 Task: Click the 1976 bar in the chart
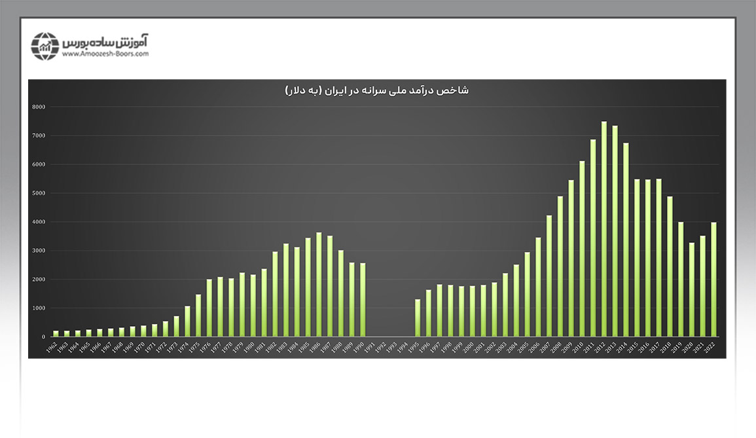click(x=209, y=308)
